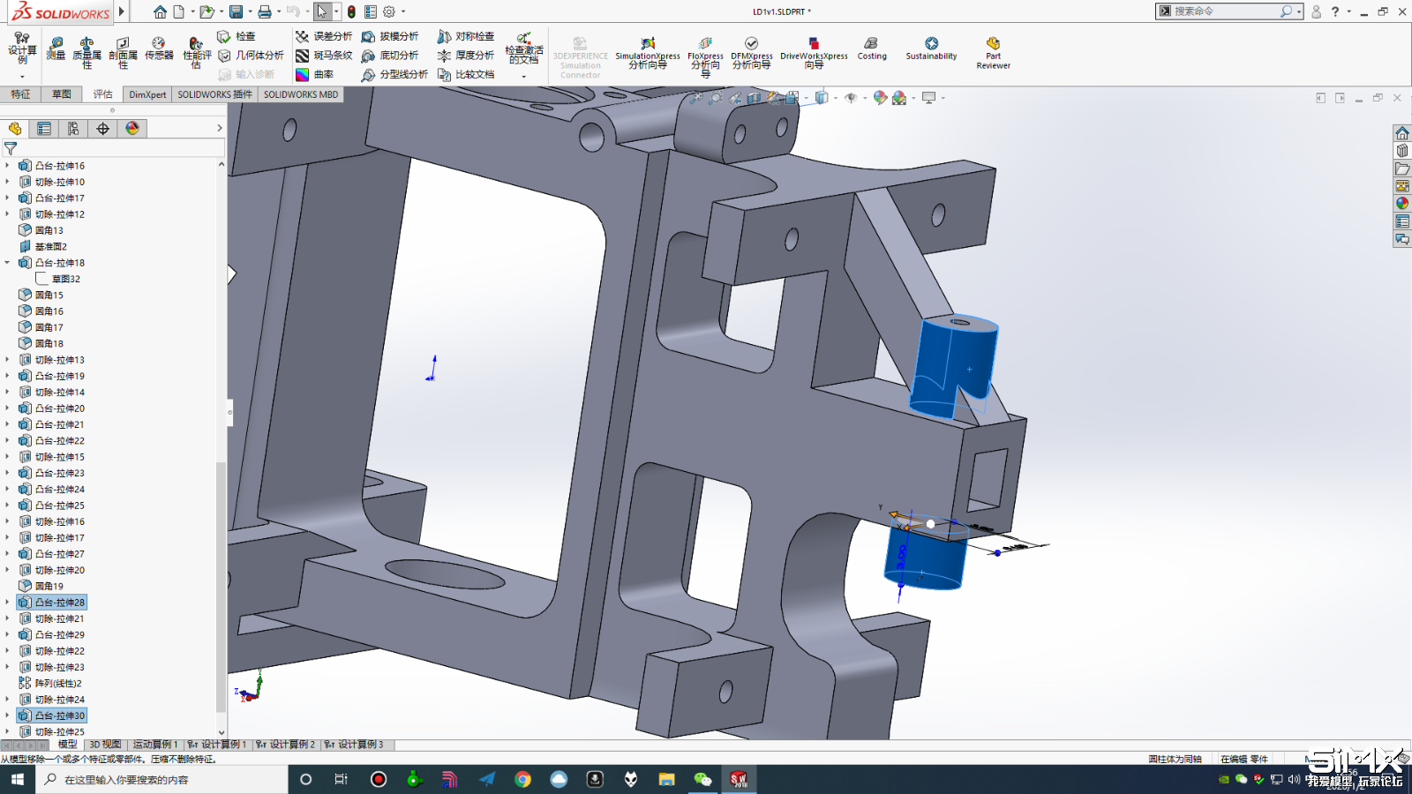Toggle 斑马条纹 zebra stripes display

coord(324,56)
